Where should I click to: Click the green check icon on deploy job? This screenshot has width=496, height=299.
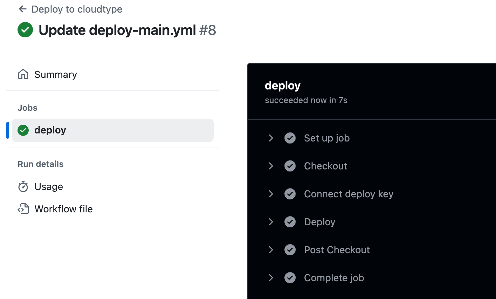pyautogui.click(x=23, y=130)
